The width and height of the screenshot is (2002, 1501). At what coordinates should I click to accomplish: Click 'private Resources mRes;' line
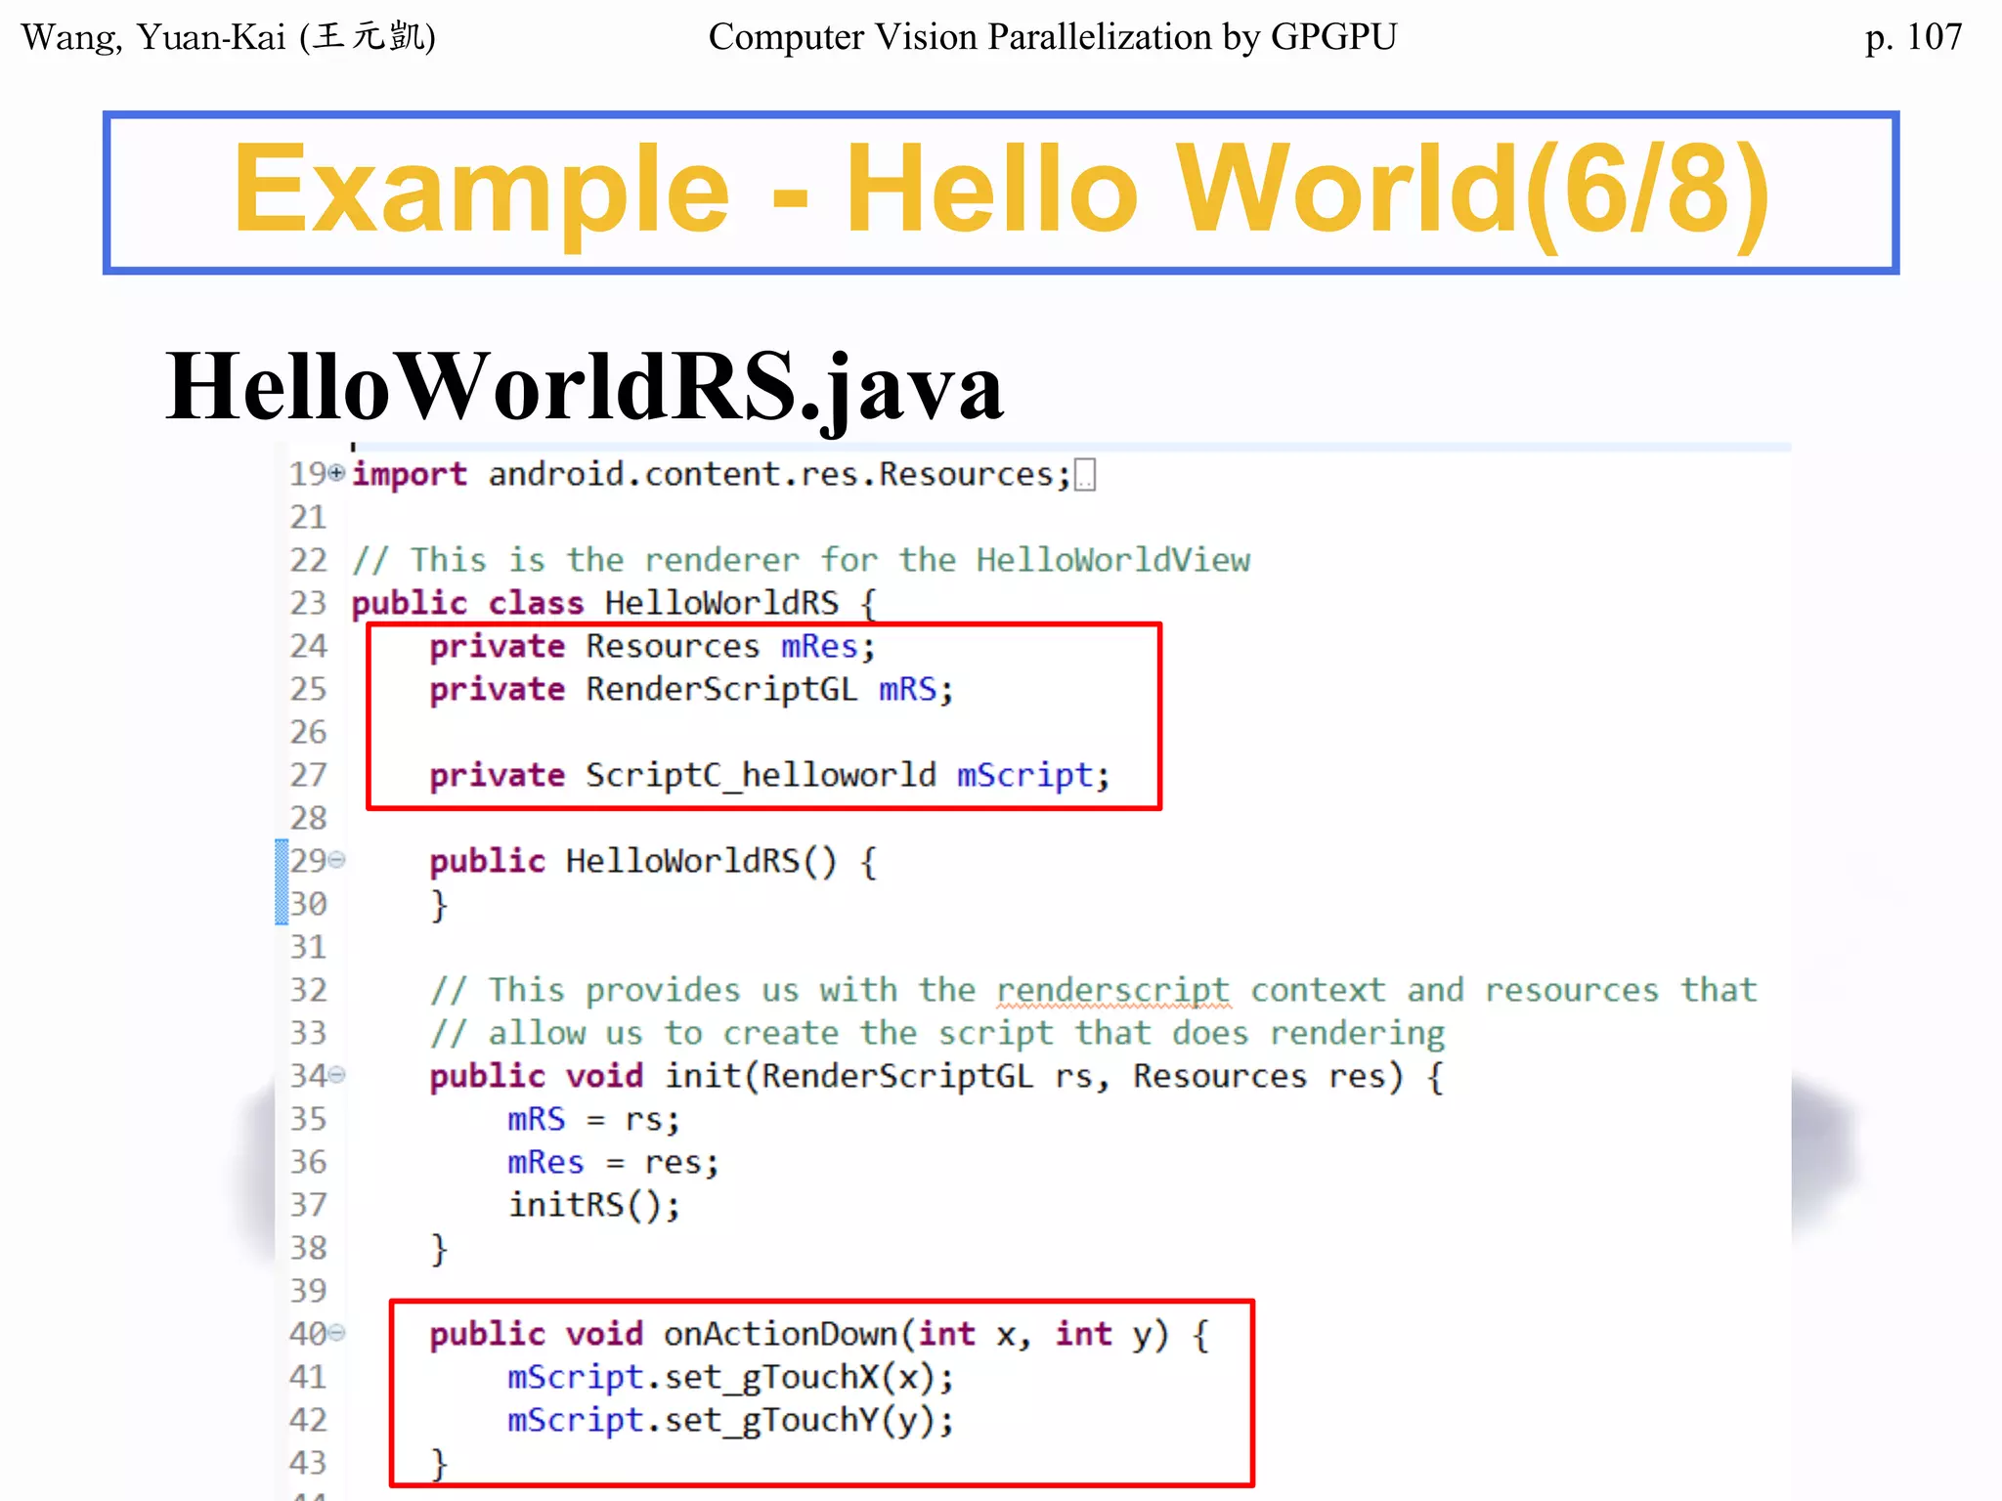652,647
